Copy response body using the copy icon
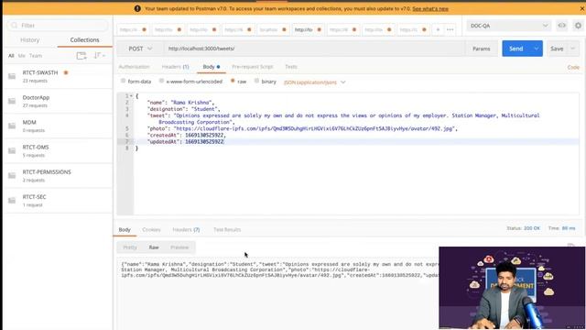 point(570,246)
